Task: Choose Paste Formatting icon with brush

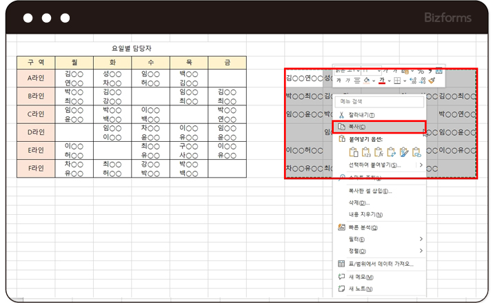Action: (404, 152)
